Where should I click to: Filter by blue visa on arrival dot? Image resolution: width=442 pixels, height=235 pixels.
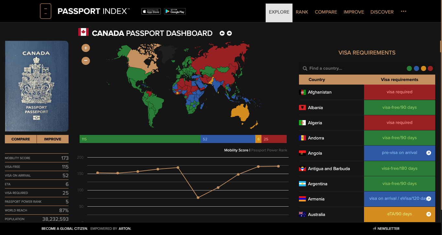(x=416, y=68)
